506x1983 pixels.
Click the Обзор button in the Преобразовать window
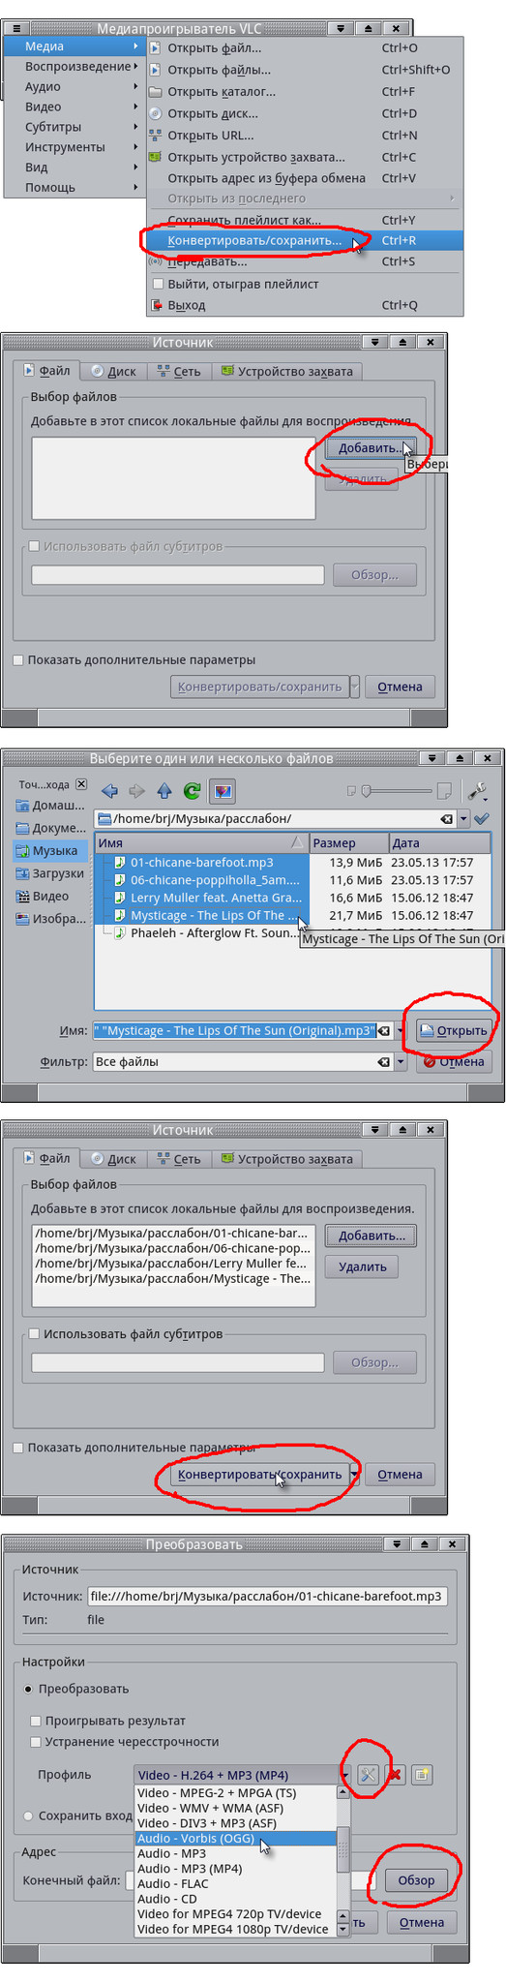416,1880
